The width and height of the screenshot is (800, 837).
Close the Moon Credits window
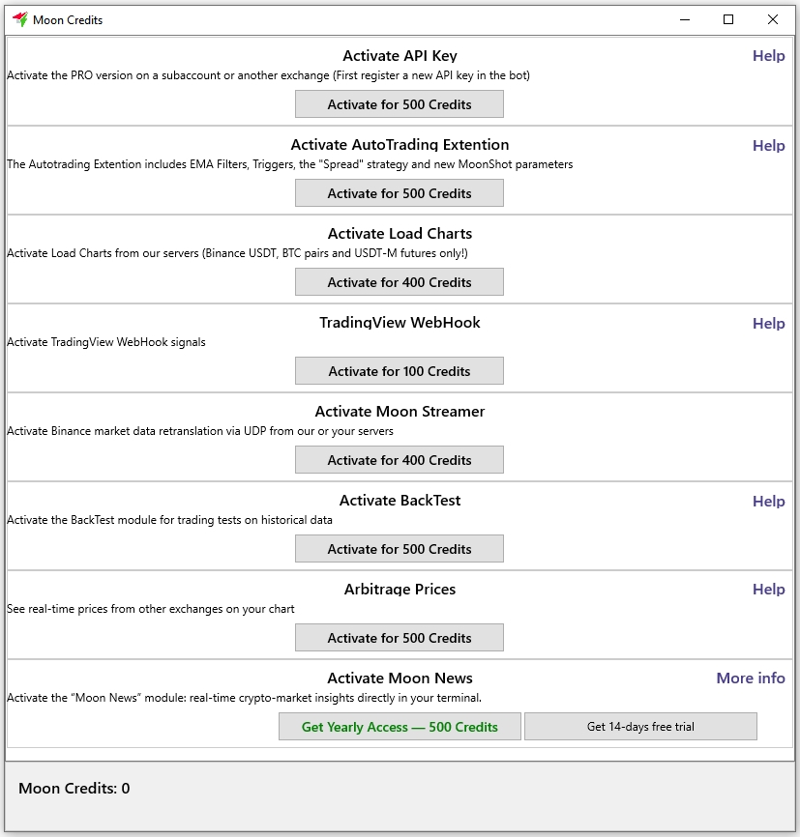pos(773,19)
